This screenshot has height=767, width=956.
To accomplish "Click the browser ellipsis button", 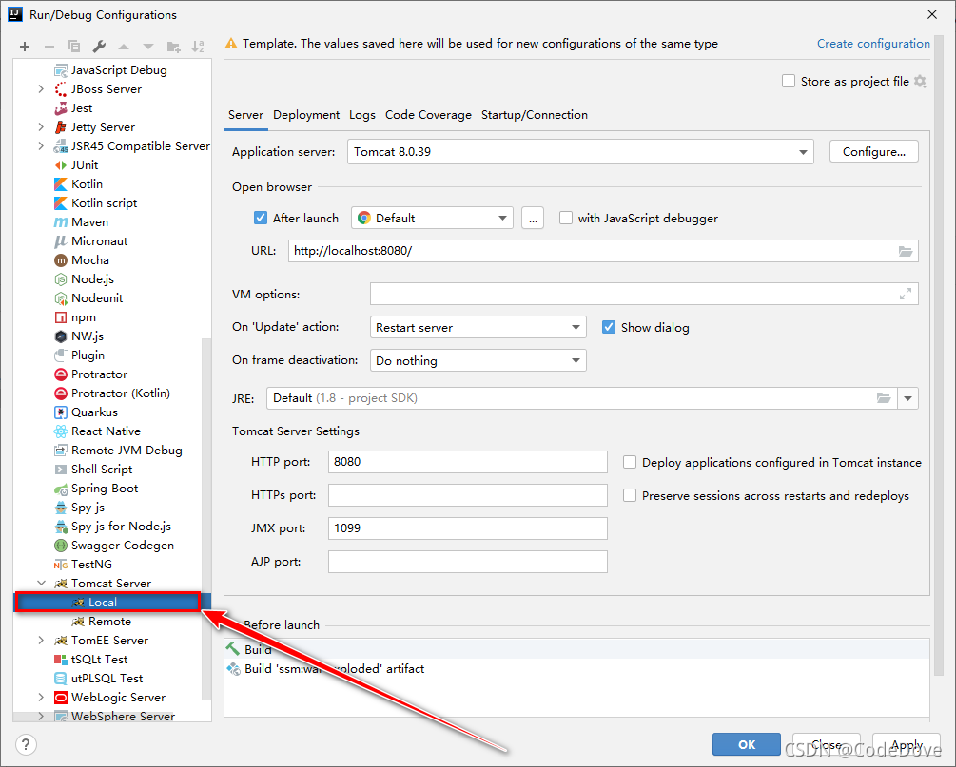I will (533, 218).
